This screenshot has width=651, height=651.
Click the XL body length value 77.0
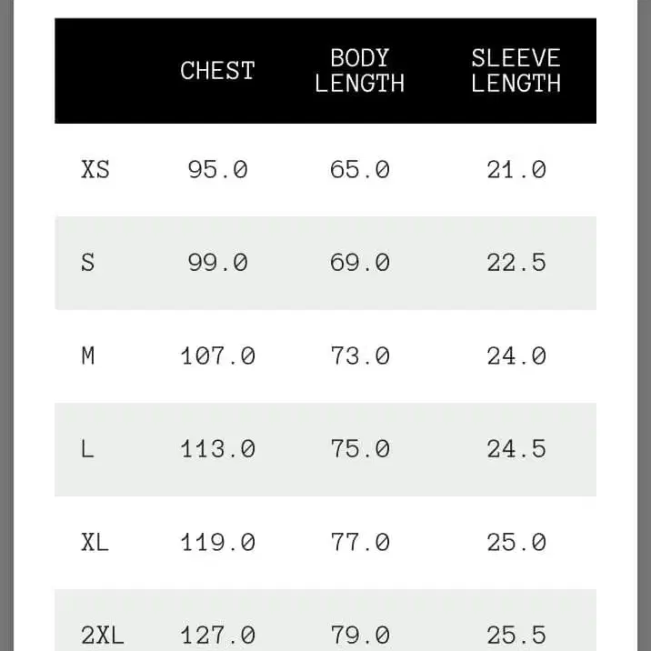click(x=359, y=543)
